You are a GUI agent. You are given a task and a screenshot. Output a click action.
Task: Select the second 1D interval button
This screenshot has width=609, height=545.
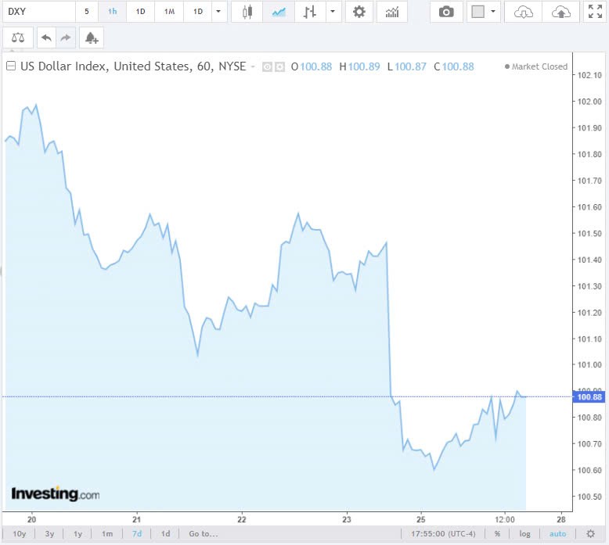(x=198, y=12)
